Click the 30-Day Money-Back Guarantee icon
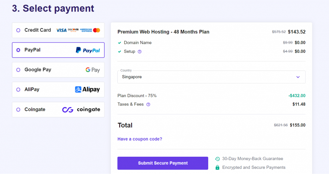Viewport: 329px width, 174px height. (218, 159)
